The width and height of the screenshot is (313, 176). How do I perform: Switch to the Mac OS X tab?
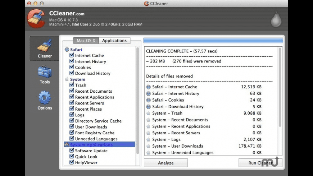[86, 41]
